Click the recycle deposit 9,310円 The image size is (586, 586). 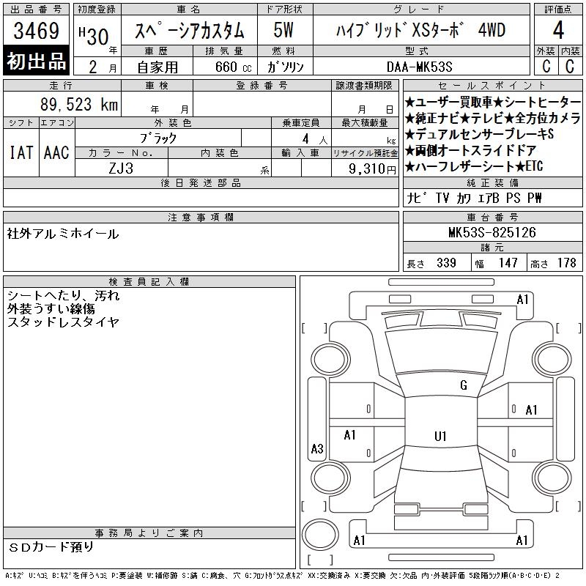(x=373, y=169)
